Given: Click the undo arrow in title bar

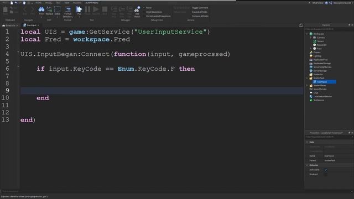Looking at the screenshot, I should (x=16, y=3).
